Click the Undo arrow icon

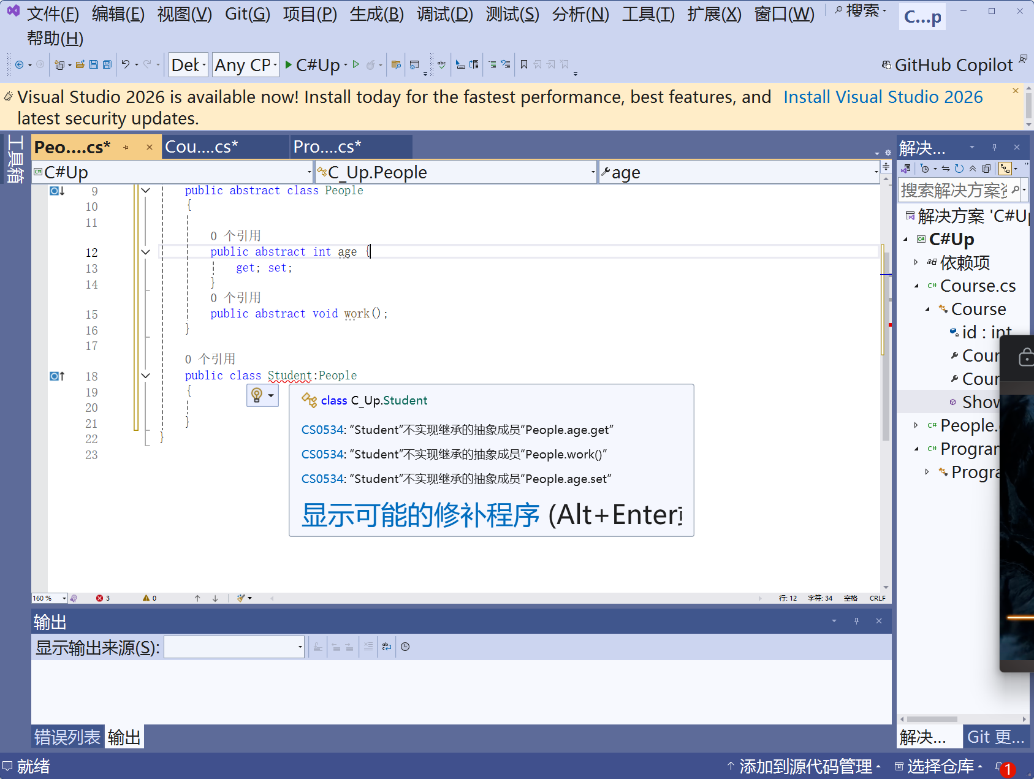pyautogui.click(x=126, y=64)
